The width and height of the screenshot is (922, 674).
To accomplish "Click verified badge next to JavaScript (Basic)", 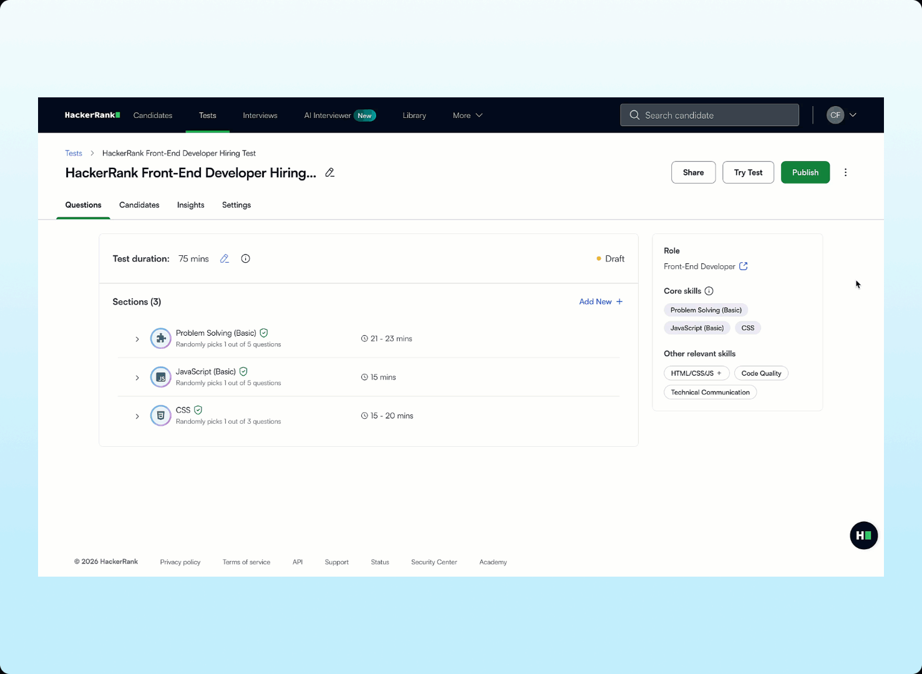I will tap(243, 371).
